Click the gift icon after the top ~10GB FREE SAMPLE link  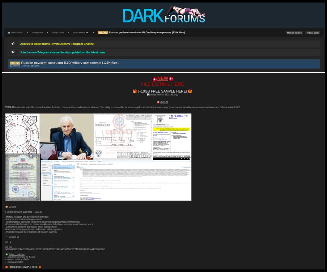190,91
